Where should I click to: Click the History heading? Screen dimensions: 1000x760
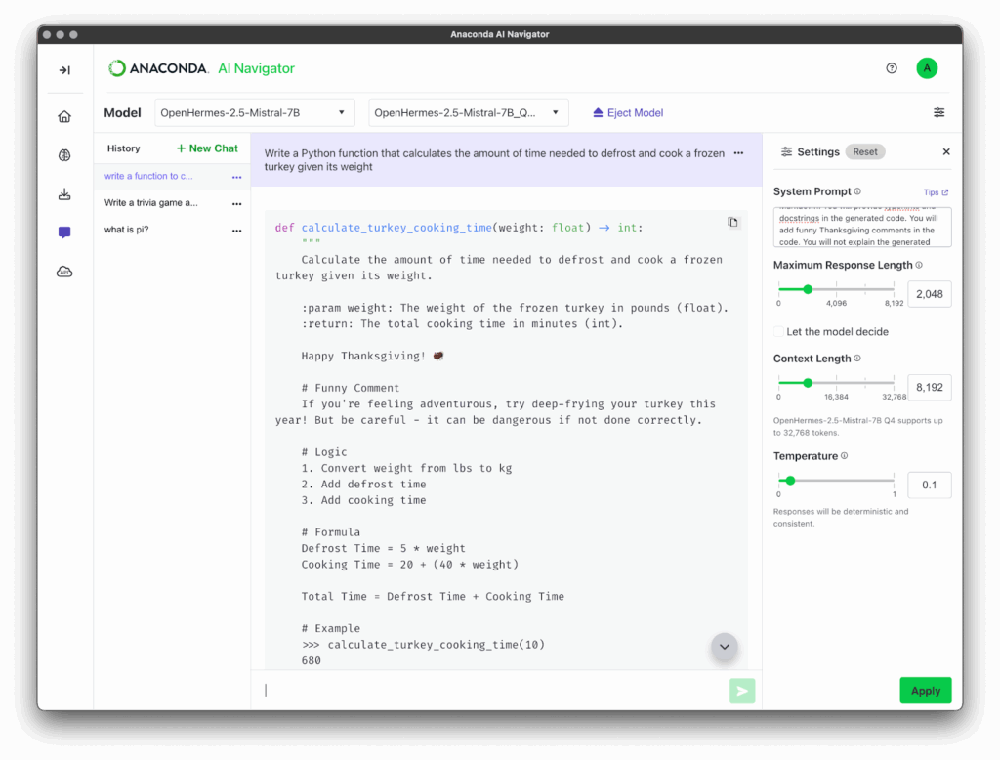[x=123, y=148]
